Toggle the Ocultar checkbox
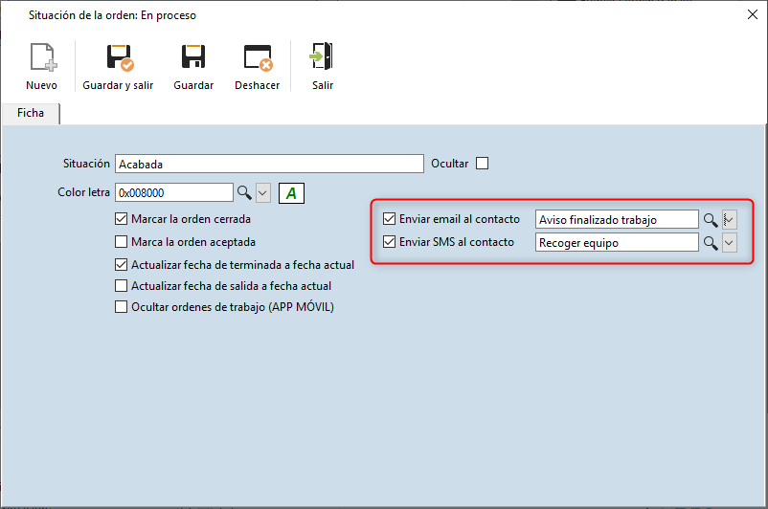The image size is (768, 509). (483, 164)
